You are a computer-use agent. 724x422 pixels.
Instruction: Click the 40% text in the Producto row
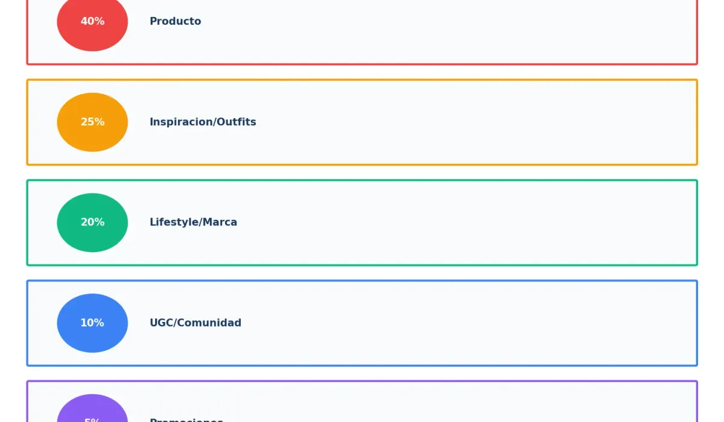(92, 21)
